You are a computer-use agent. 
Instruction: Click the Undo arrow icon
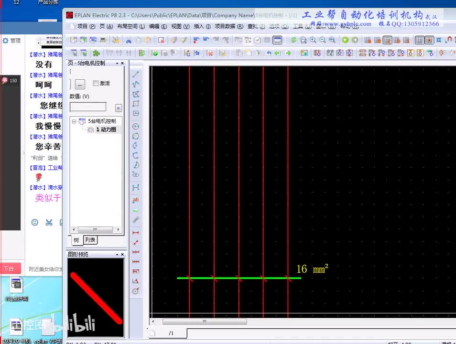(x=206, y=40)
